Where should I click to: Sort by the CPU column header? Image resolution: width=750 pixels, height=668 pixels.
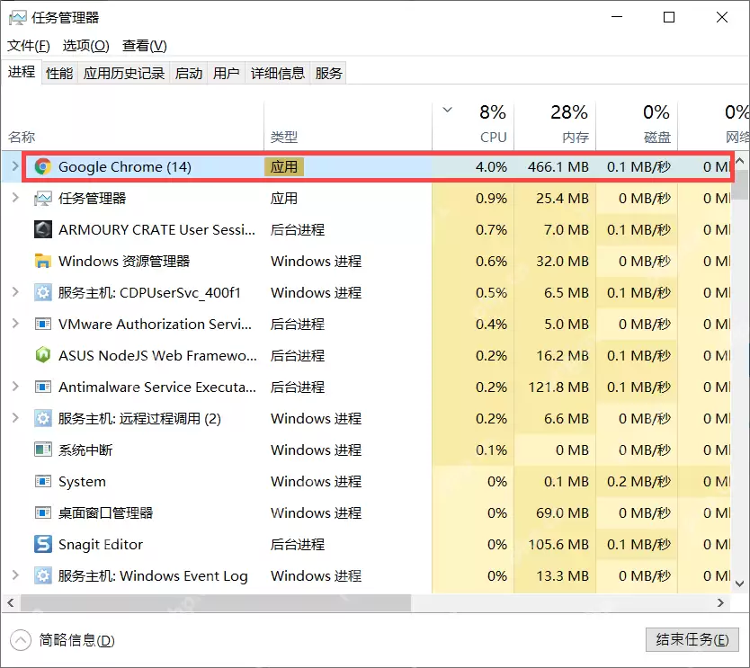tap(473, 126)
